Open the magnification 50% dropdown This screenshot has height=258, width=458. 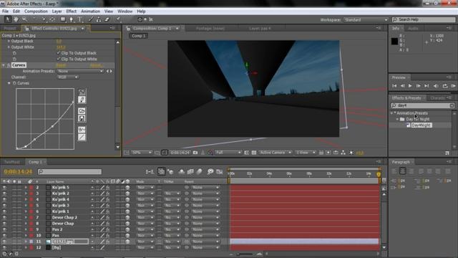142,153
